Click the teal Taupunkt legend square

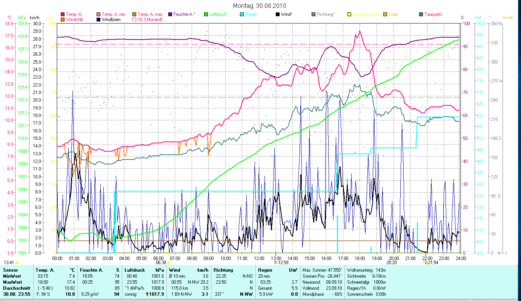[421, 14]
